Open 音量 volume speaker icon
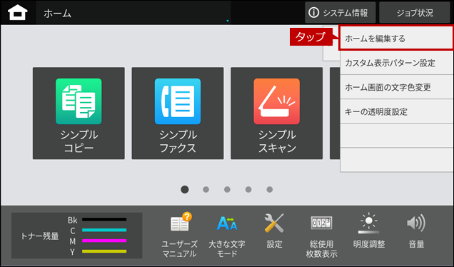This screenshot has width=454, height=267. [416, 231]
